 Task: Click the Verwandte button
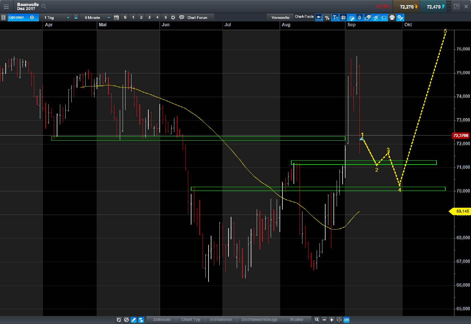280,17
